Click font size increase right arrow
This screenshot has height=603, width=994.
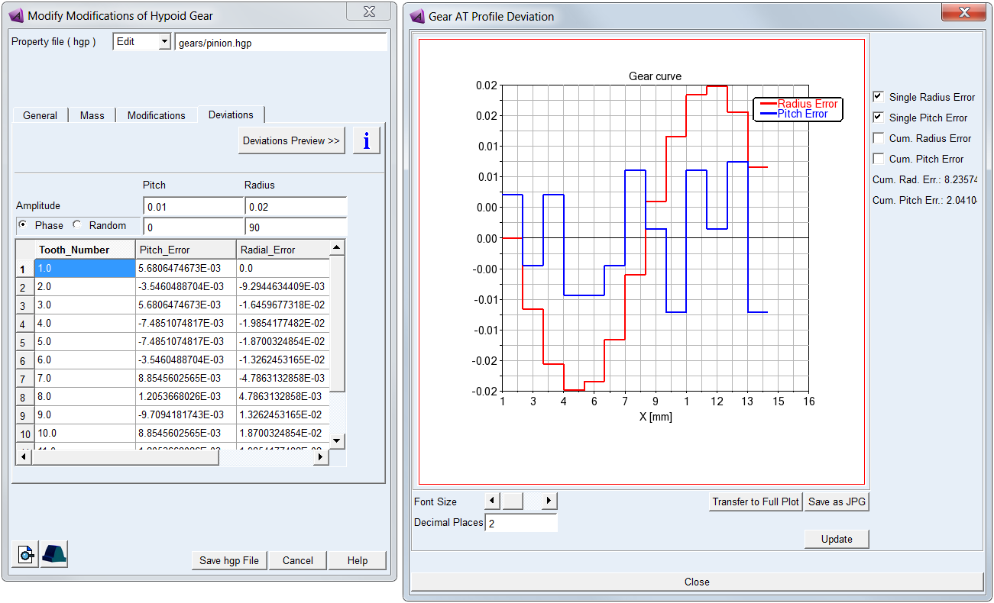(x=549, y=501)
